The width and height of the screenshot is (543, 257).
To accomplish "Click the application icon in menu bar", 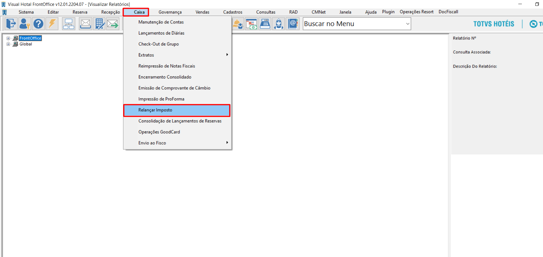I will pos(4,12).
